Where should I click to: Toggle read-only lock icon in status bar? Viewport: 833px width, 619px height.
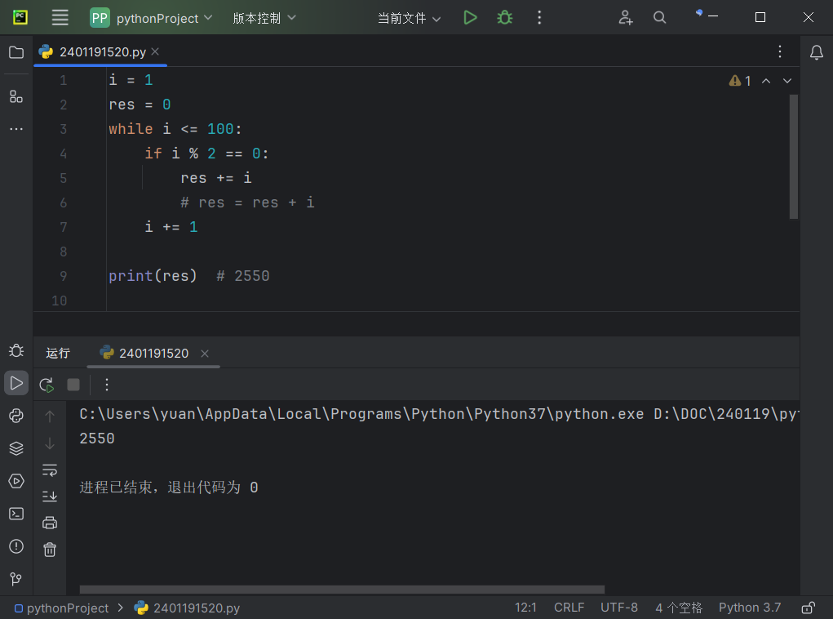click(x=809, y=608)
